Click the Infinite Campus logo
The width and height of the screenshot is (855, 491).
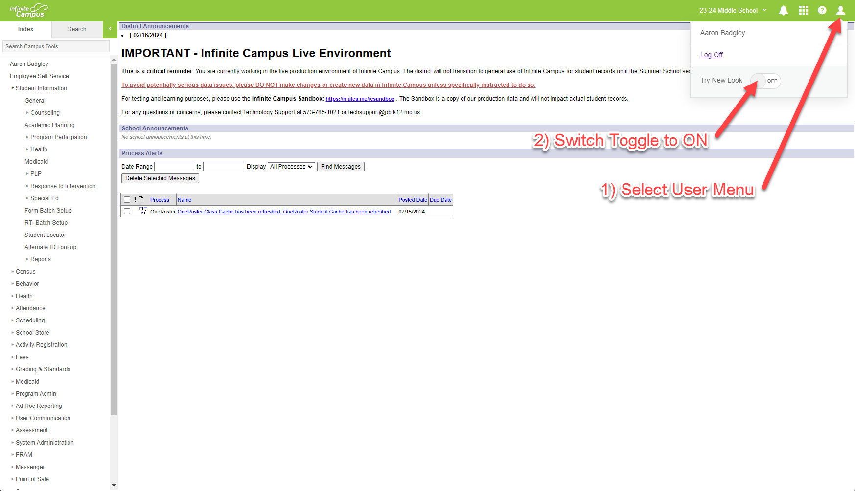[29, 10]
